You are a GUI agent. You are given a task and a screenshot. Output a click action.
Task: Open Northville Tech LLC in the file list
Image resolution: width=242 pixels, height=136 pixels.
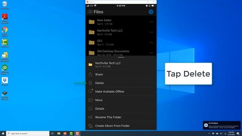[121, 32]
